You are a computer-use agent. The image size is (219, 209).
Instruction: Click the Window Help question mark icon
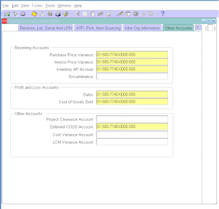pyautogui.click(x=163, y=14)
